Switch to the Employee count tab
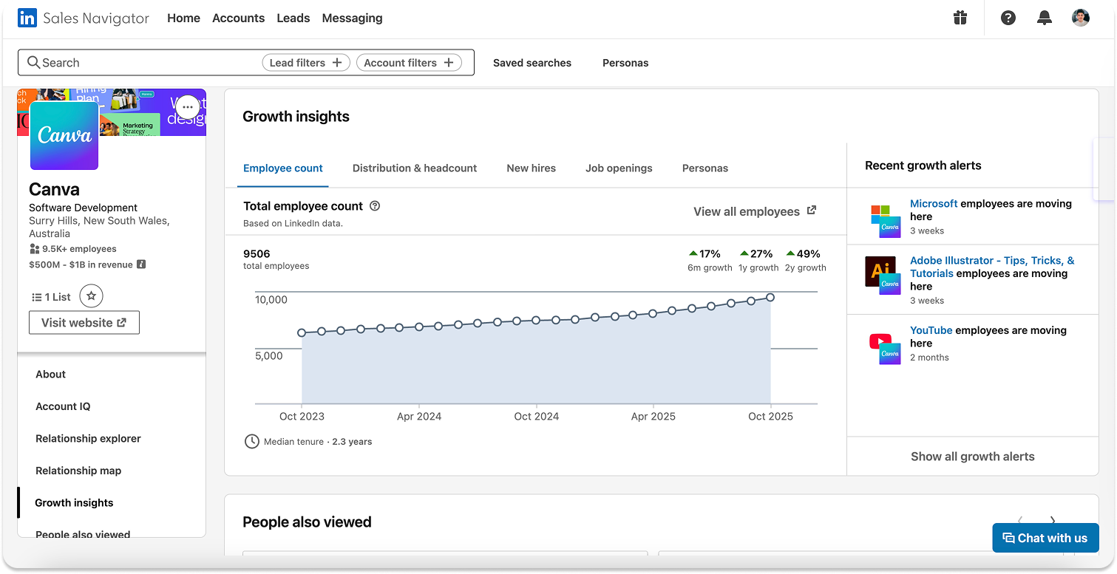Image resolution: width=1117 pixels, height=574 pixels. (283, 168)
